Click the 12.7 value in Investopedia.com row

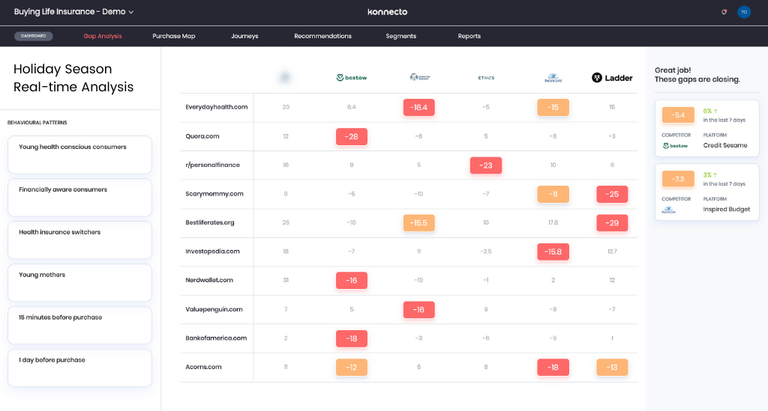tap(612, 252)
